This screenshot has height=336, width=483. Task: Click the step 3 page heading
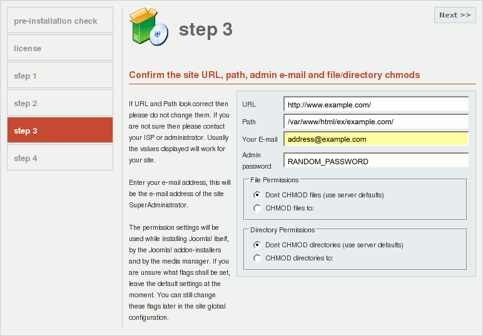(205, 30)
